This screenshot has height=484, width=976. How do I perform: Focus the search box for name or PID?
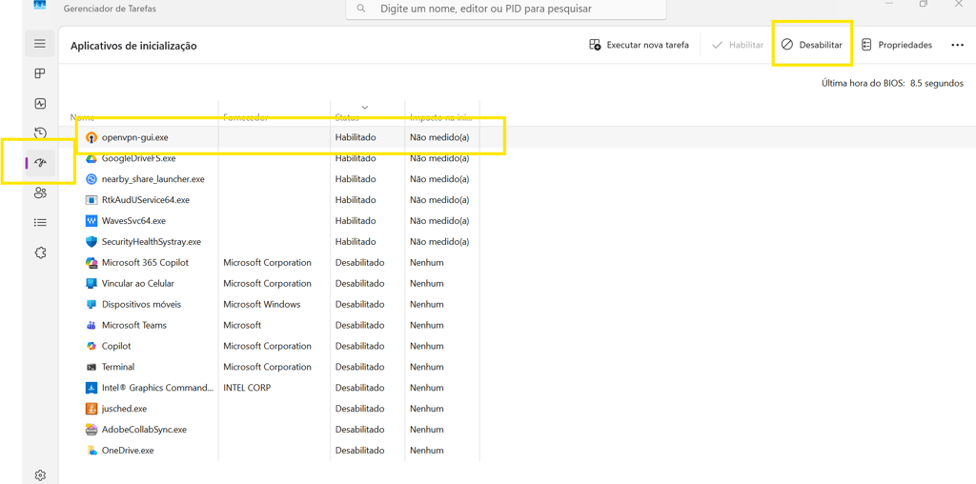tap(505, 9)
